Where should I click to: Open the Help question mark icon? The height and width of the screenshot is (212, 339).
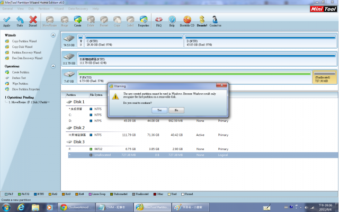[x=172, y=20]
